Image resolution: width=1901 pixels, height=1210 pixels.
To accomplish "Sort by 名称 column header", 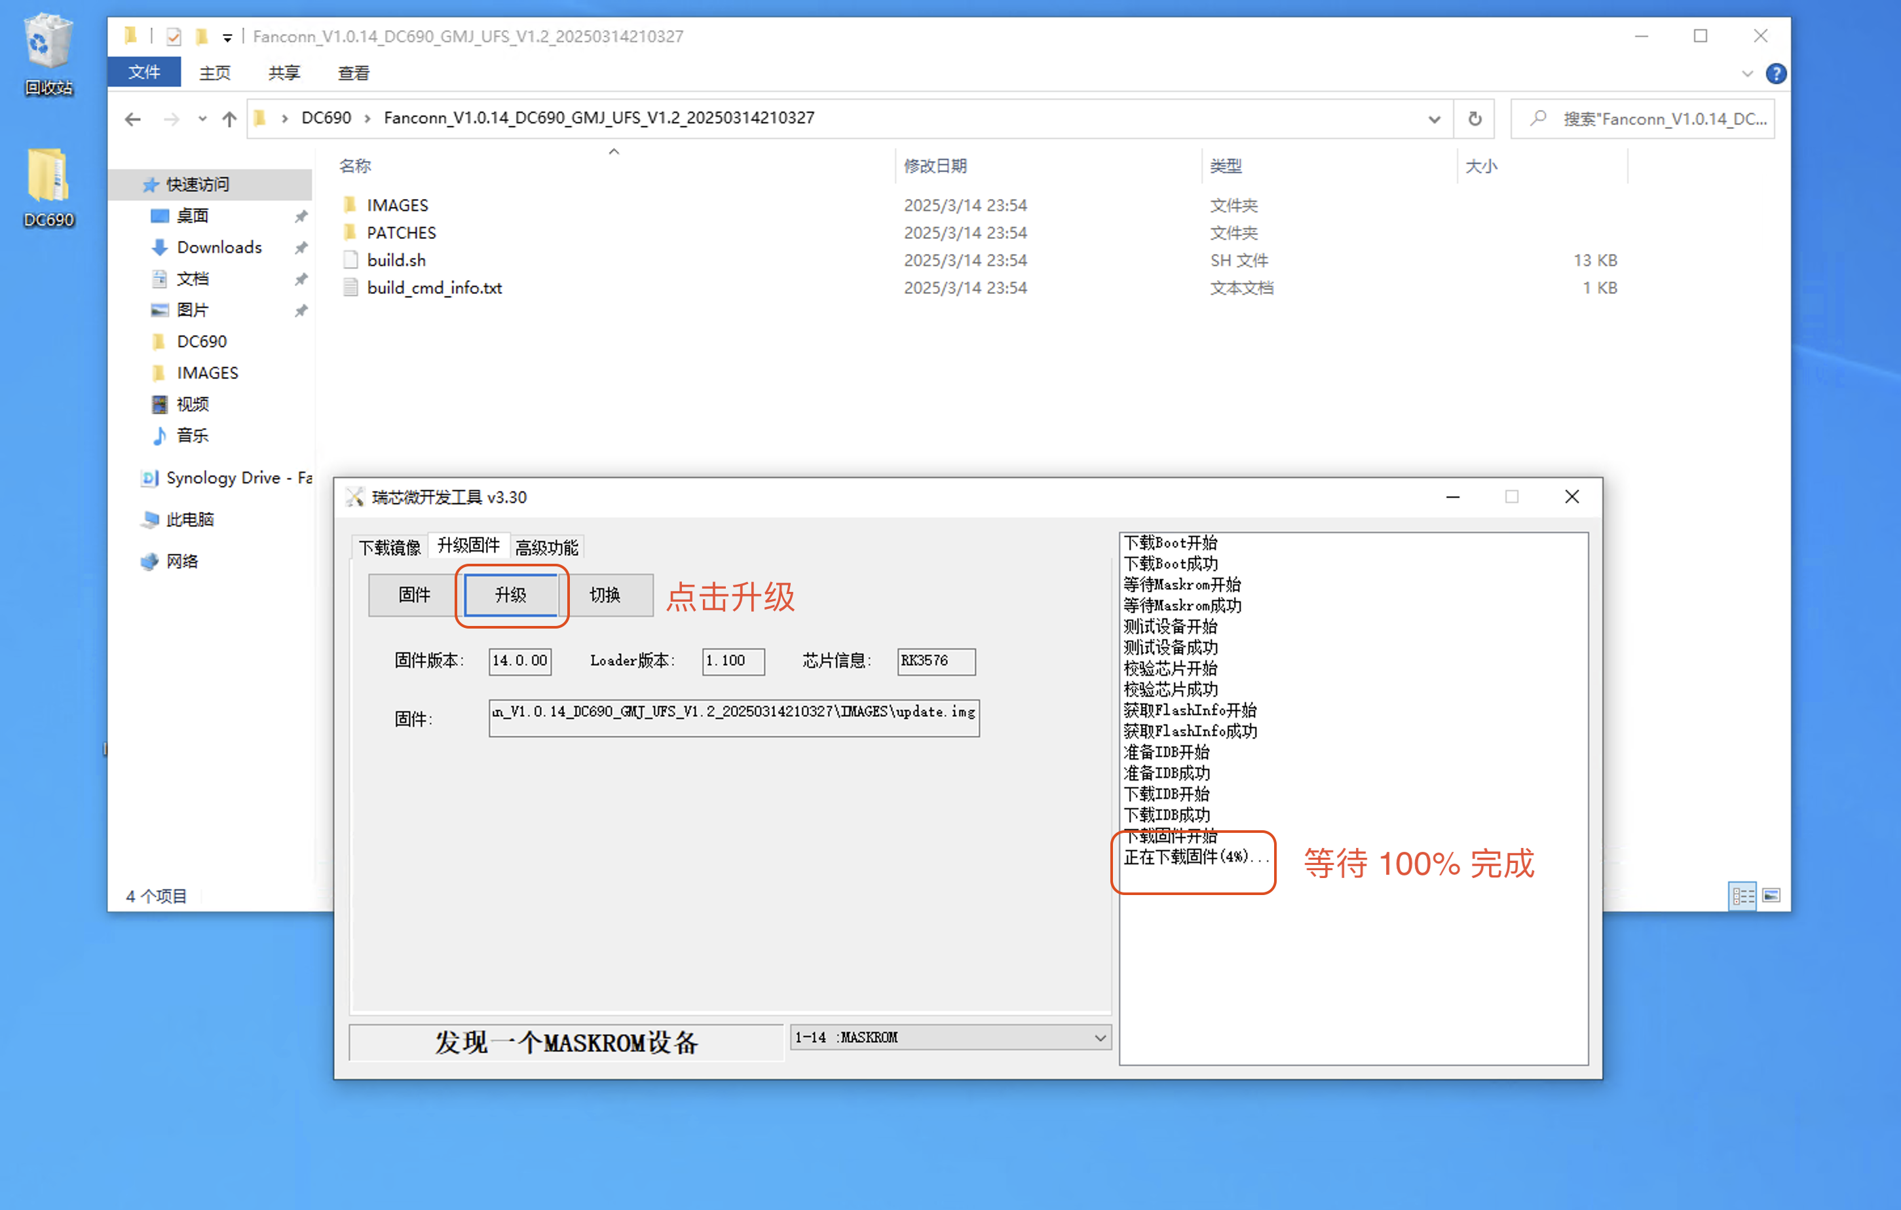I will pos(354,166).
